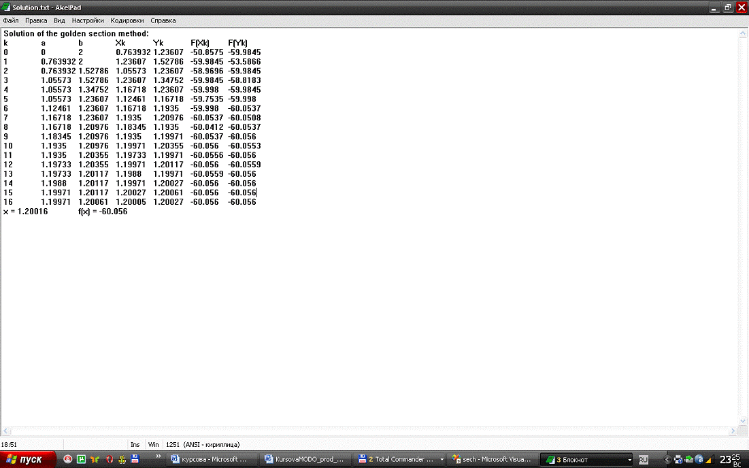This screenshot has width=749, height=468.
Task: Click RU language indicator
Action: point(644,460)
